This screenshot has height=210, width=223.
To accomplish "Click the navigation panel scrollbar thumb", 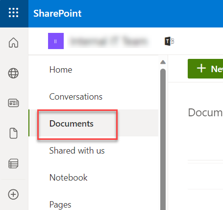I will coord(163,139).
